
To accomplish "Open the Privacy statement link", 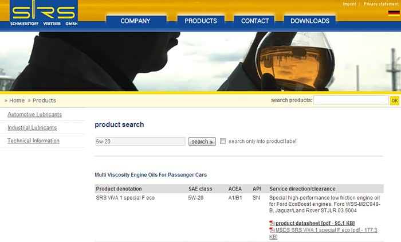I will click(380, 4).
